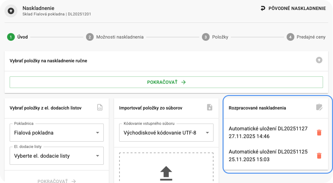Screen dimensions: 333x183
Task: Open the Pokladnica dropdown
Action: [x=57, y=133]
